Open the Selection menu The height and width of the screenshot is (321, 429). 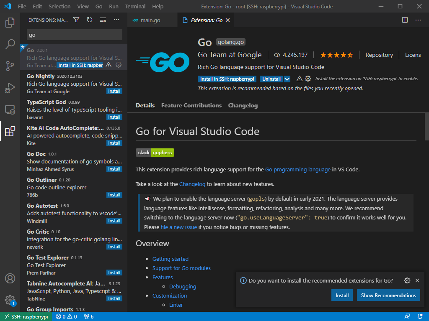(x=59, y=7)
